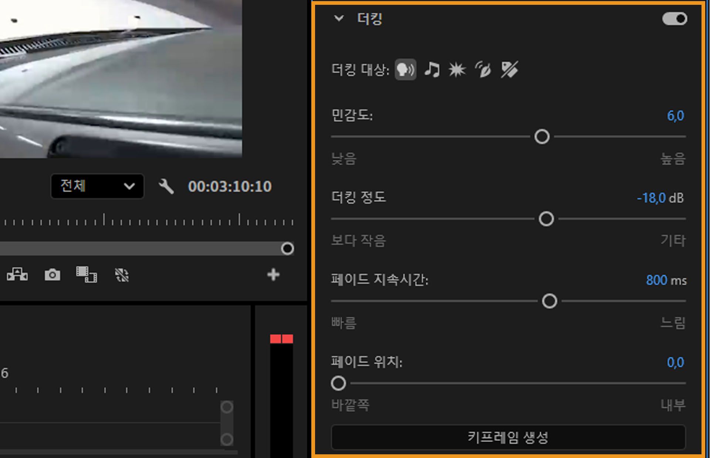This screenshot has height=458, width=710.
Task: Click the Global FX Mute icon
Action: (x=122, y=275)
